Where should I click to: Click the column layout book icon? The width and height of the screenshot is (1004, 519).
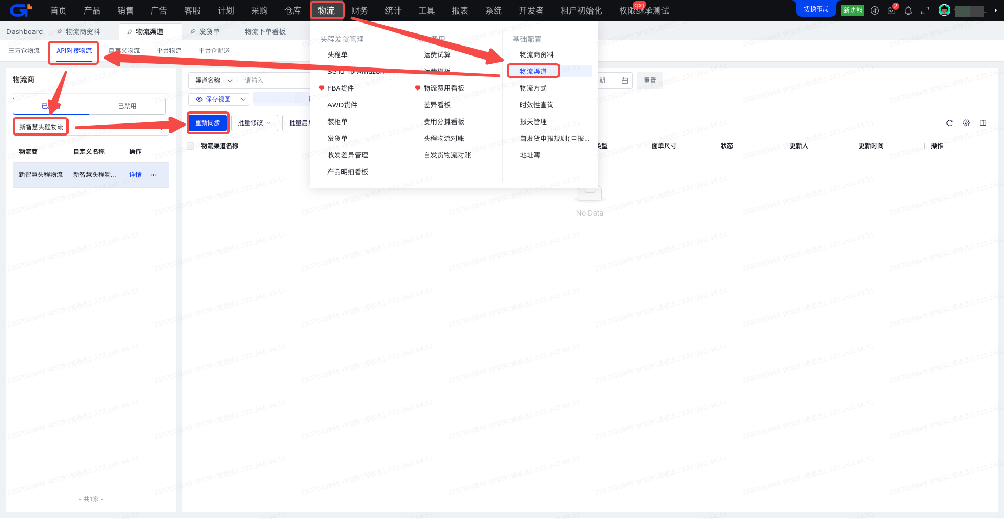point(983,123)
